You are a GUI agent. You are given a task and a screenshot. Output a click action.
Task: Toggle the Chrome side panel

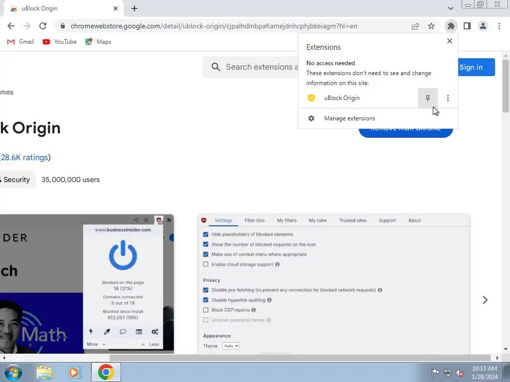click(x=467, y=26)
